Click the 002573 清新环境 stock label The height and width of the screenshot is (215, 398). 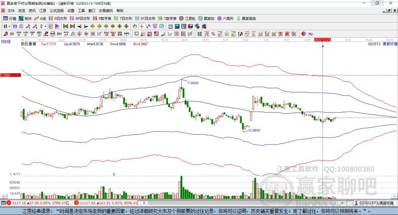(382, 44)
